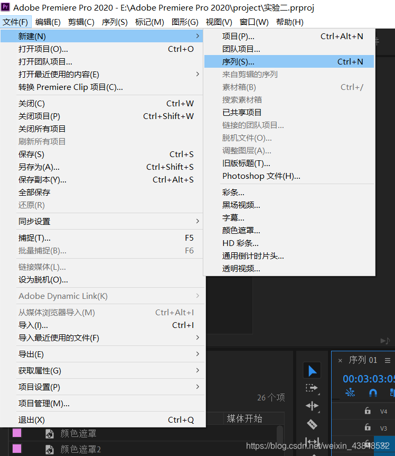Image resolution: width=395 pixels, height=456 pixels.
Task: Choose 序列(S)... in the New submenu
Action: [x=289, y=62]
